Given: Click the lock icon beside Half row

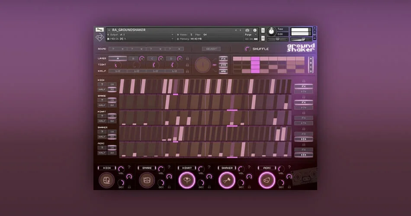Looking at the screenshot, I should click(x=187, y=71).
